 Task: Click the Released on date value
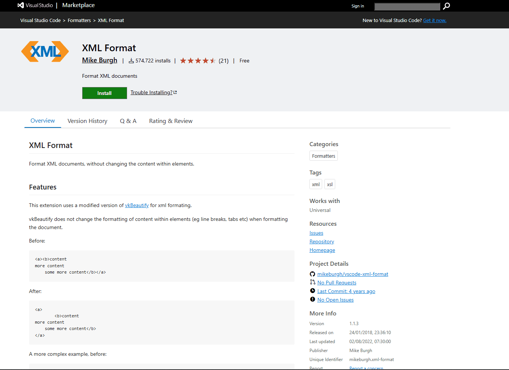point(370,333)
